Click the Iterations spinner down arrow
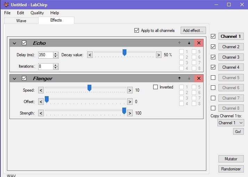 click(x=56, y=68)
